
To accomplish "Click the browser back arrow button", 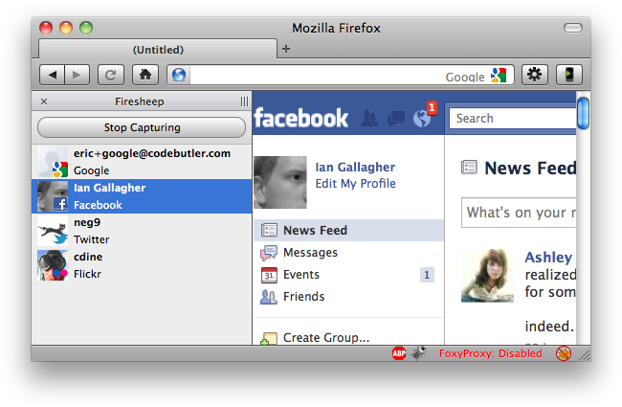I will click(54, 75).
